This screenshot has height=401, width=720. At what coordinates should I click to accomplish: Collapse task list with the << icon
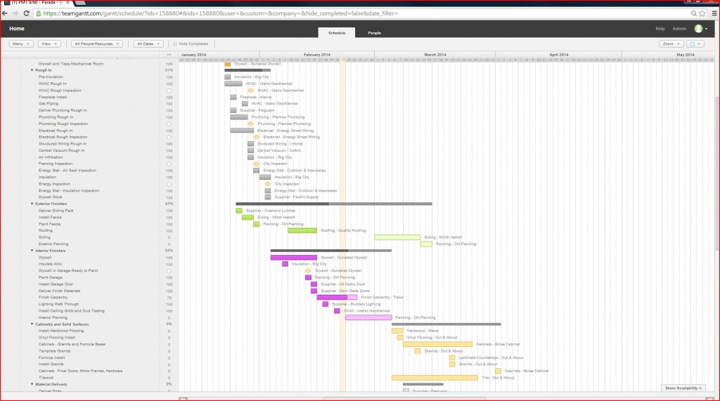[169, 55]
